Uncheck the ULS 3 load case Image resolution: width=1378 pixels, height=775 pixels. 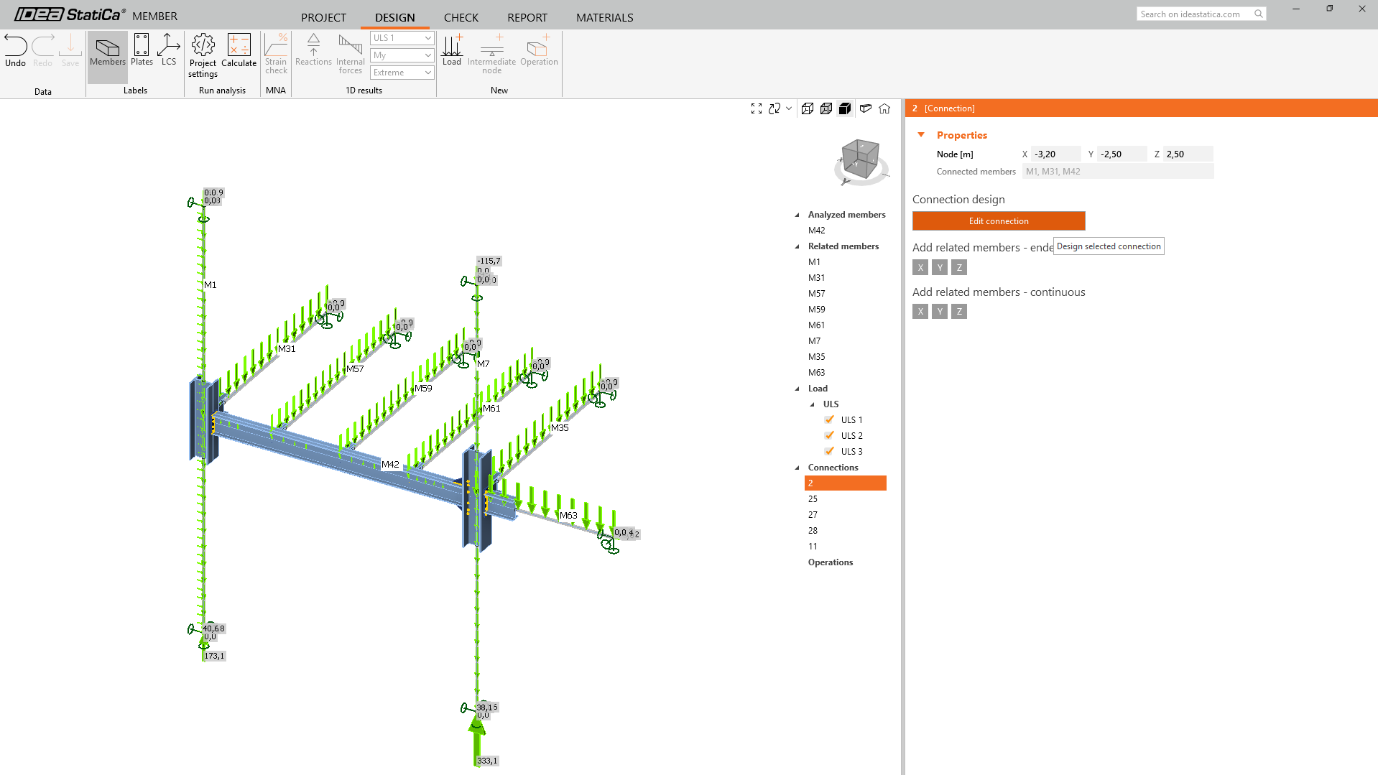(829, 452)
